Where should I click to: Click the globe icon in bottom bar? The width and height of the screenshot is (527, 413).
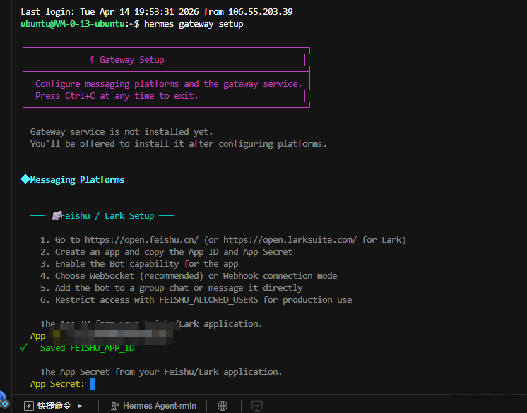point(223,406)
